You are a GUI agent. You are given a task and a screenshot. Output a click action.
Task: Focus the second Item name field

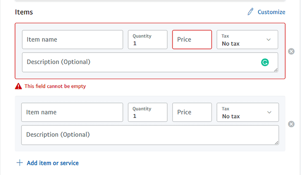(72, 112)
